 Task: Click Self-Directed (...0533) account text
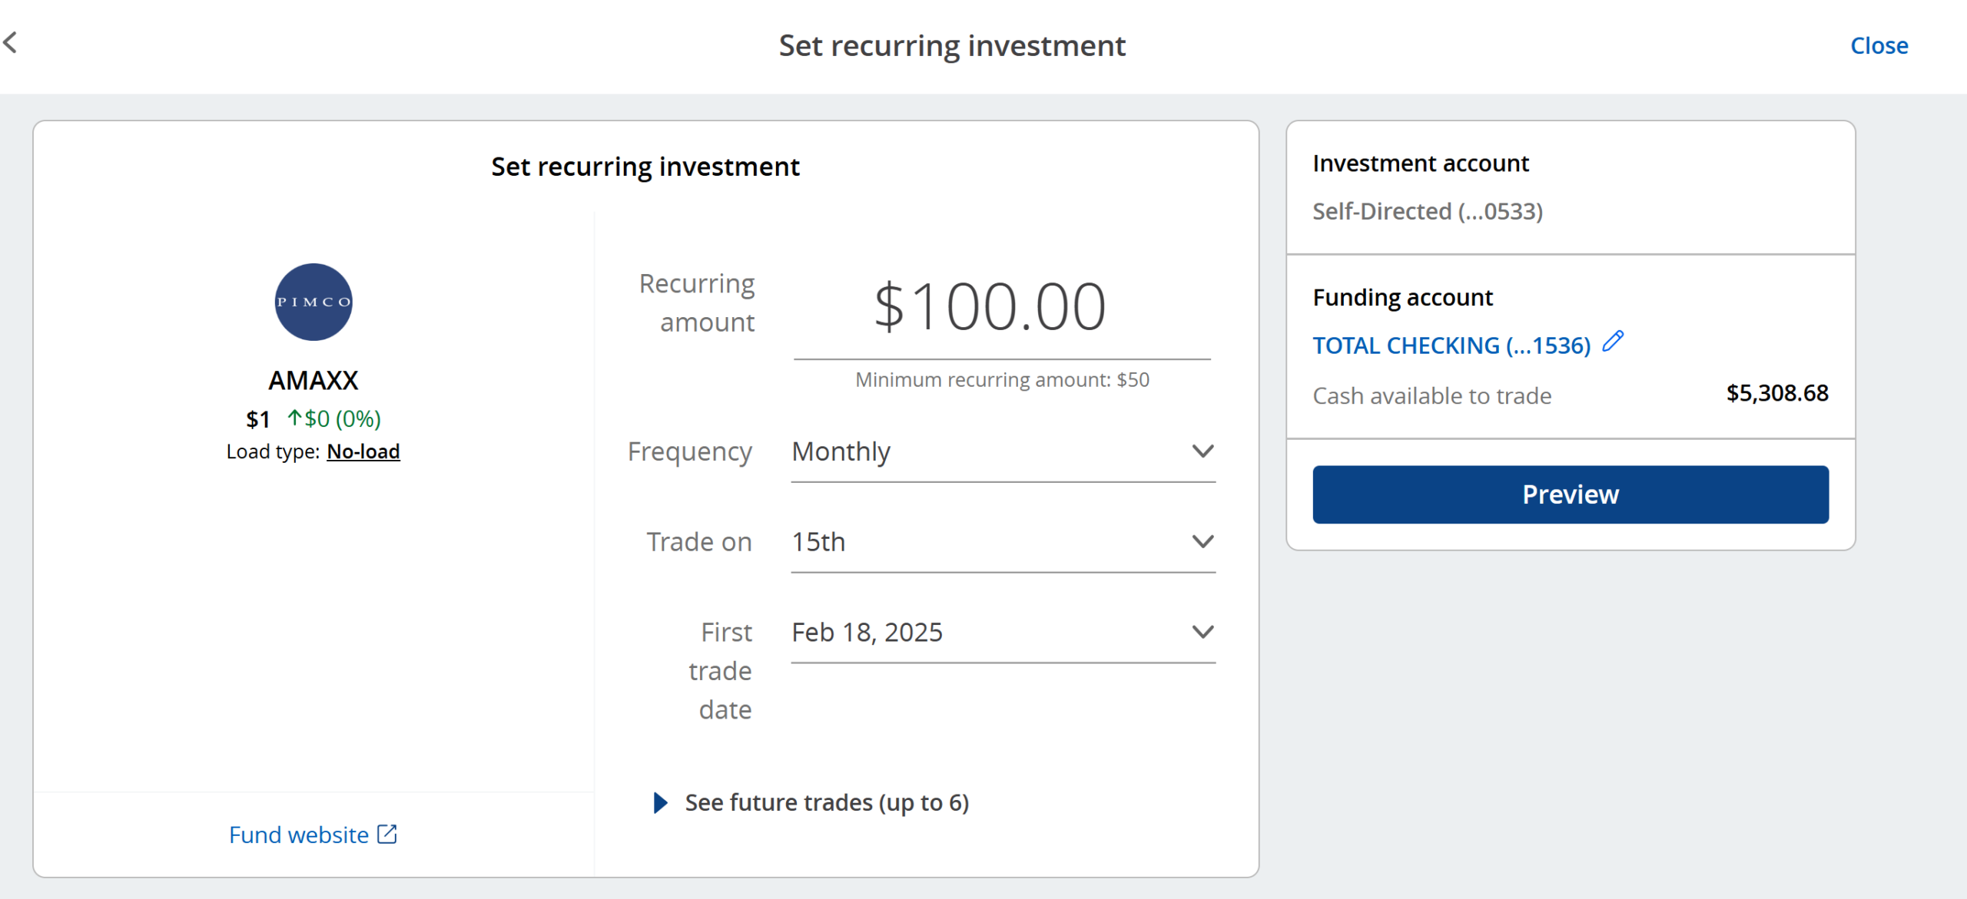[x=1428, y=211]
